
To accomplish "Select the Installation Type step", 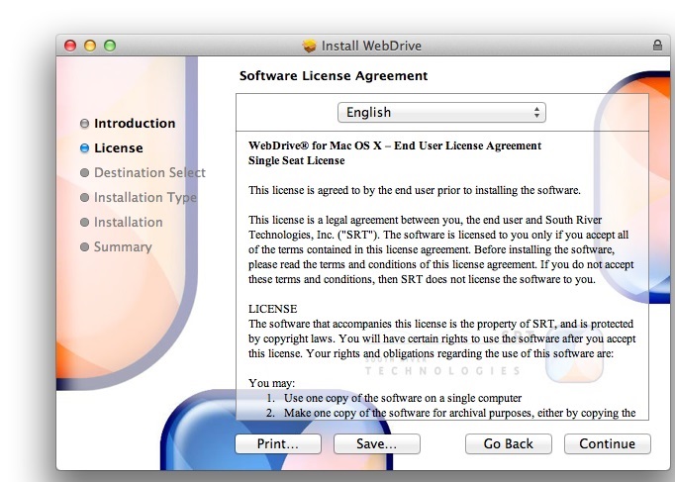I will pyautogui.click(x=145, y=198).
